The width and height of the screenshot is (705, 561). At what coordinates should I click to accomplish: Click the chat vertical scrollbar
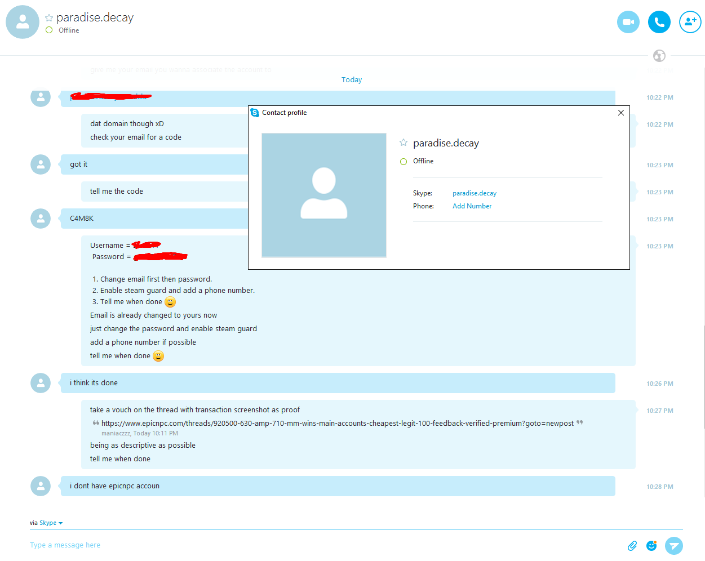click(704, 377)
